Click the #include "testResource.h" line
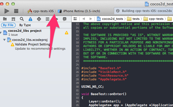 [105, 75]
